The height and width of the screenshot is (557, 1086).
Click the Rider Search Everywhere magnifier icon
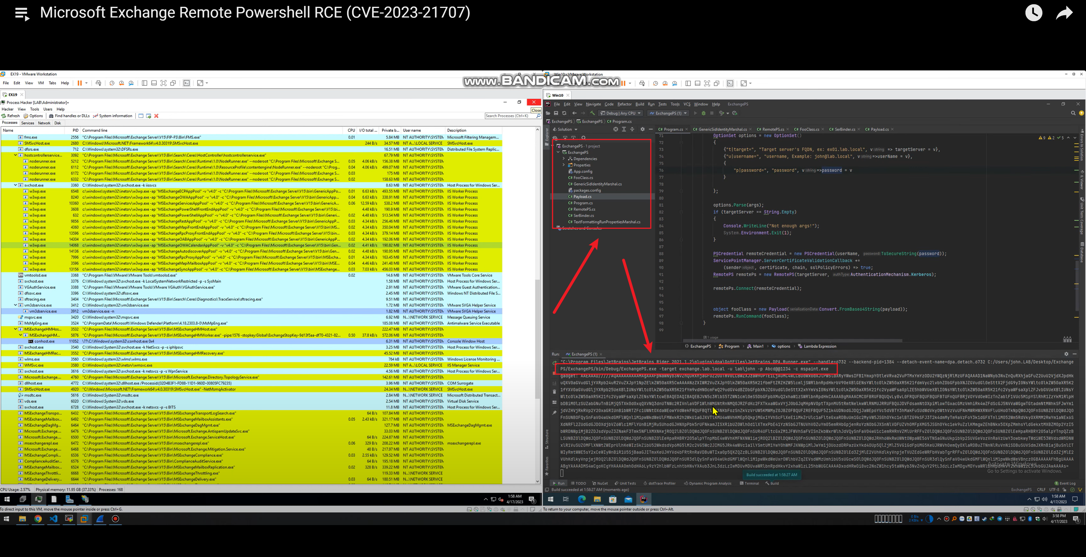tap(1073, 113)
